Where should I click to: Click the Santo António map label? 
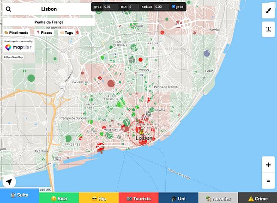tap(111, 98)
